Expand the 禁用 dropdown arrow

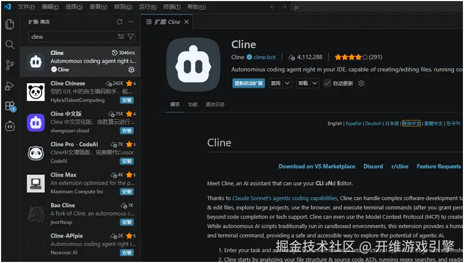click(287, 83)
